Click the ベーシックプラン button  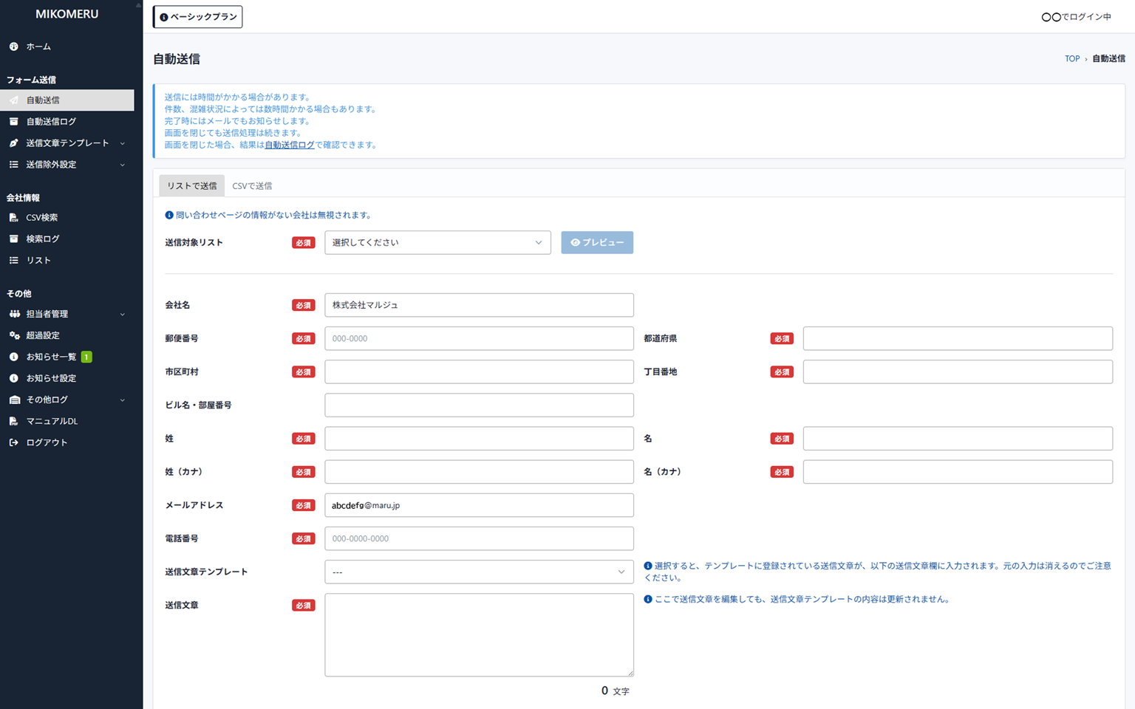pos(197,17)
